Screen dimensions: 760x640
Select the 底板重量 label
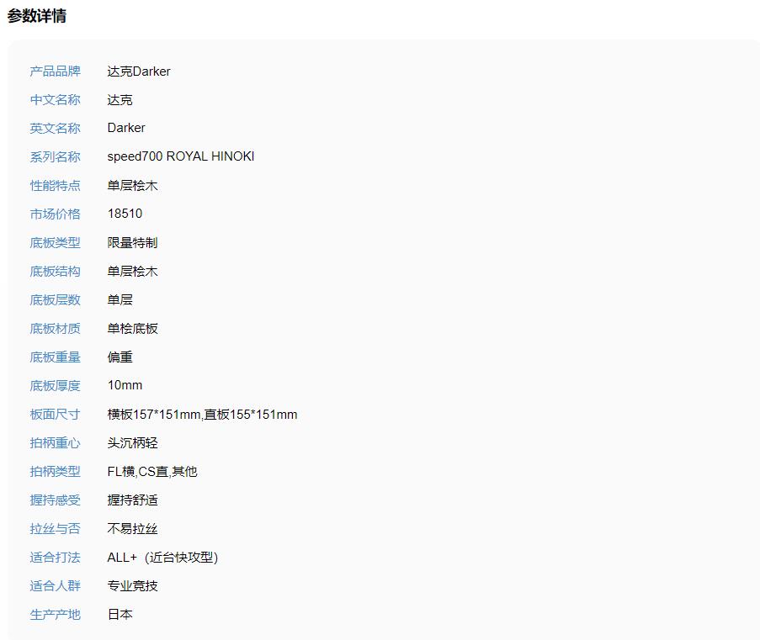56,357
